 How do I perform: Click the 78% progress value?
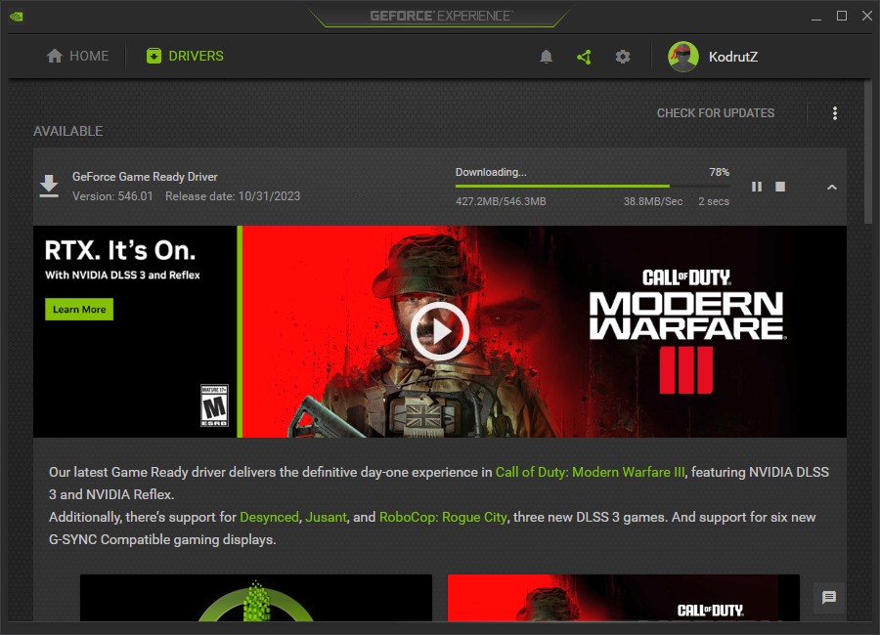(719, 172)
